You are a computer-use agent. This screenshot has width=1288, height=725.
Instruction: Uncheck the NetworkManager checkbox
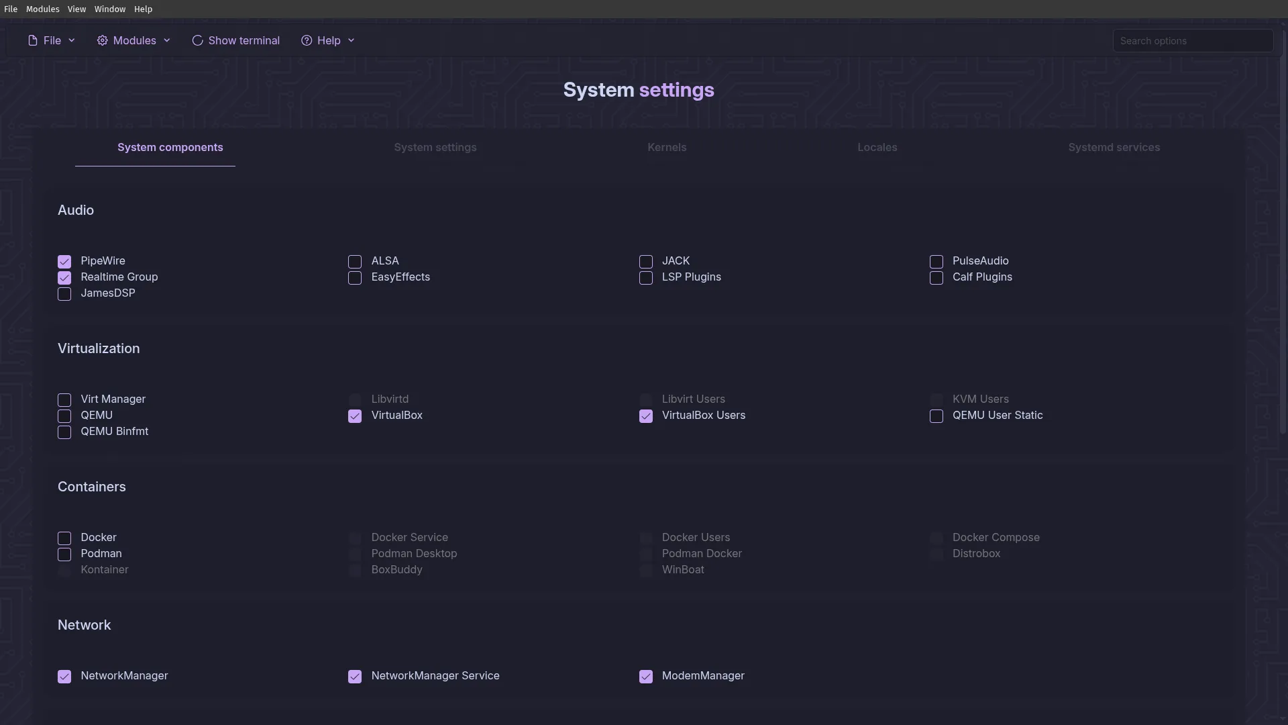[64, 677]
